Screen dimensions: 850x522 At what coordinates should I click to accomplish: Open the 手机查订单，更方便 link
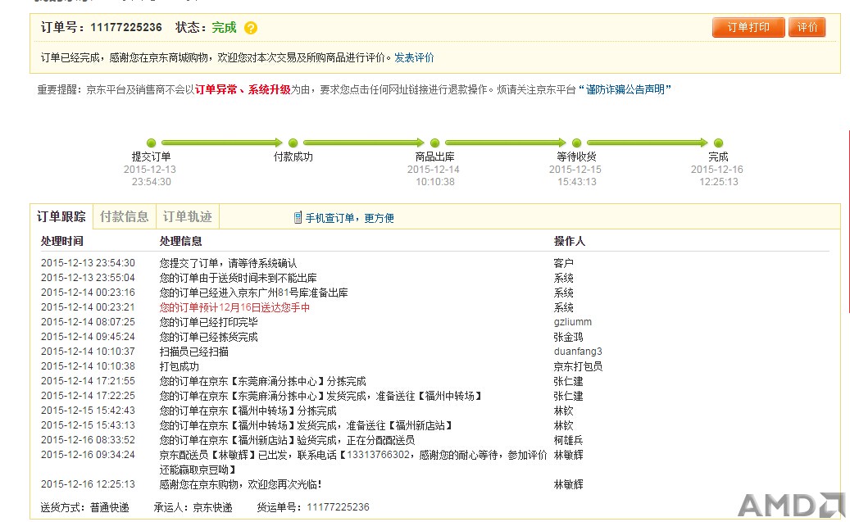[350, 218]
